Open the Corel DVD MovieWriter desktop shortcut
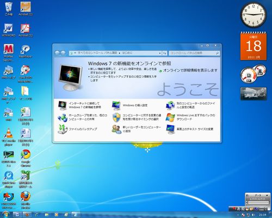Screen dimensions: 272x218 (x=26, y=74)
